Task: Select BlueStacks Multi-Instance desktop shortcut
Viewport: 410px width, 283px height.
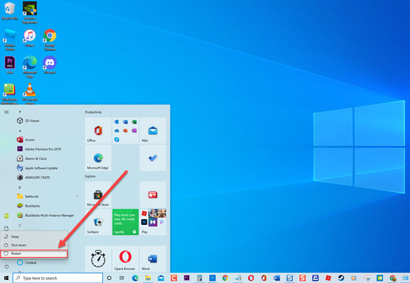Action: pos(10,94)
